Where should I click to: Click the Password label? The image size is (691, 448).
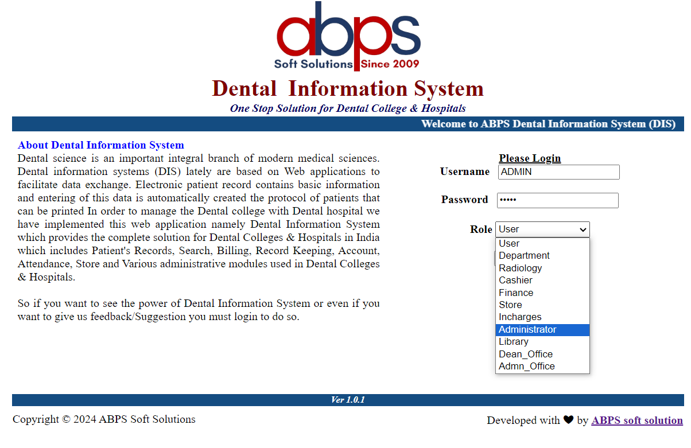point(465,200)
